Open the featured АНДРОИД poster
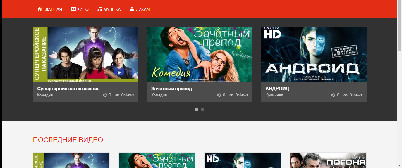This screenshot has height=168, width=402. coord(314,54)
